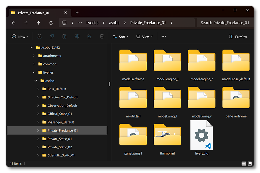This screenshot has width=260, height=173.
Task: Click the Delete trash can icon
Action: [x=102, y=36]
